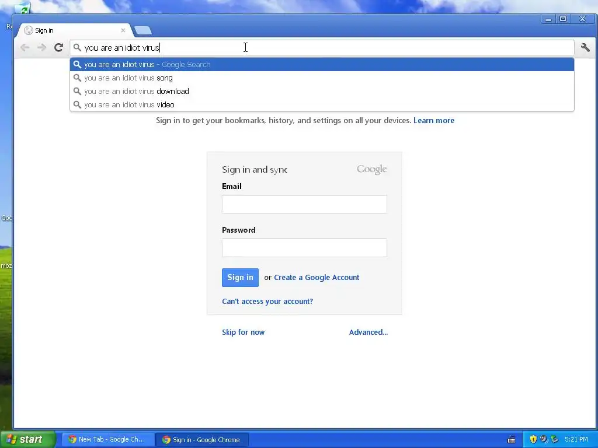Screen dimensions: 598x448
Task: Click the system clock showing 5:21 PM
Action: 576,439
